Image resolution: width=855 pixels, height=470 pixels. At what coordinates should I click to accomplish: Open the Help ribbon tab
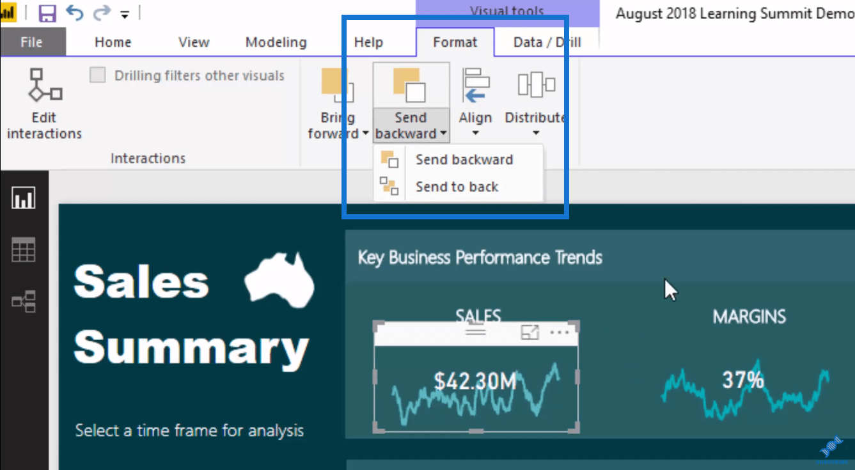pyautogui.click(x=368, y=42)
